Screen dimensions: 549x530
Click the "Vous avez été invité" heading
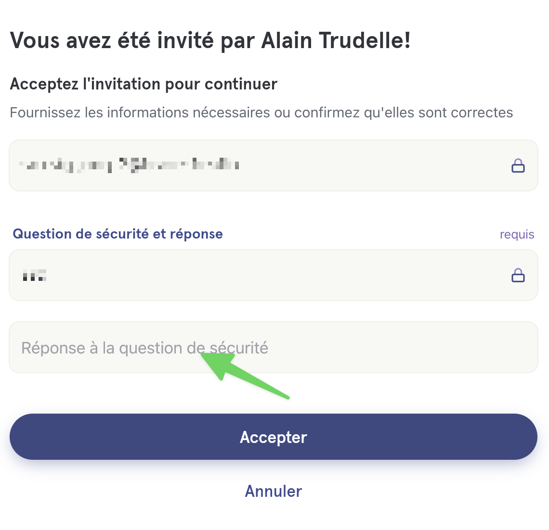click(210, 40)
